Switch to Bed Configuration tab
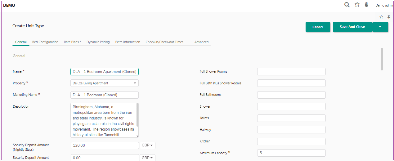Viewport: 394px width, 161px height. 45,42
